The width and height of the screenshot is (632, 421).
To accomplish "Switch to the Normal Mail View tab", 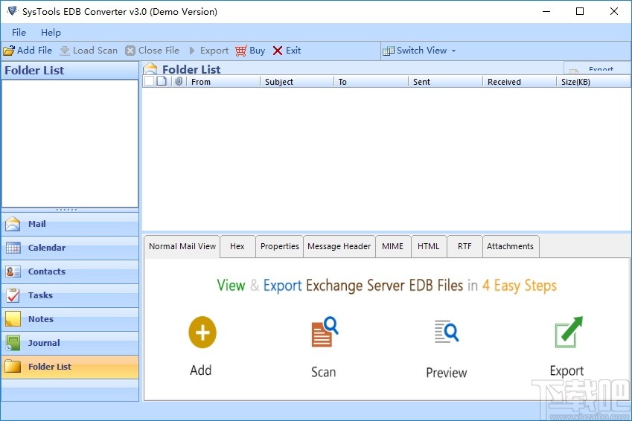I will pyautogui.click(x=182, y=246).
